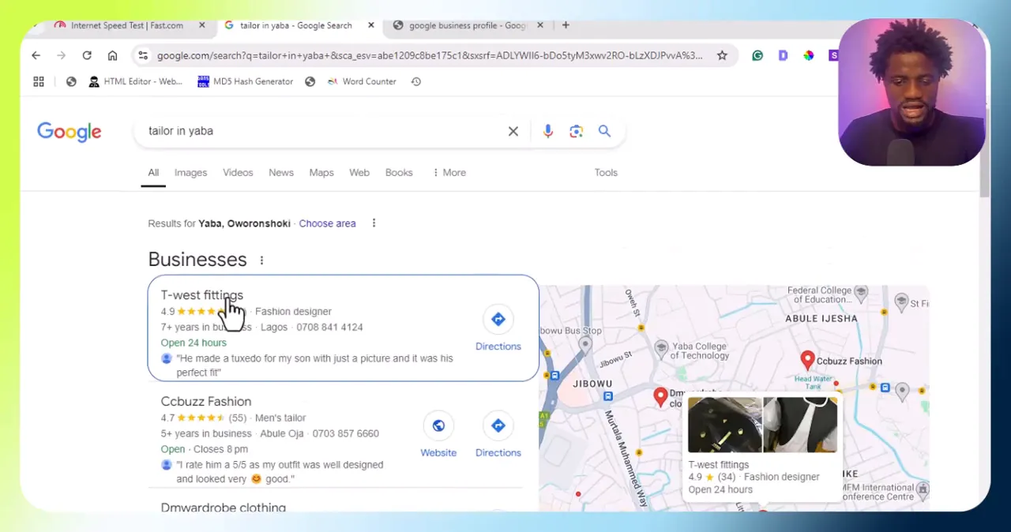The width and height of the screenshot is (1011, 532).
Task: Go back to the previous page
Action: coord(36,55)
